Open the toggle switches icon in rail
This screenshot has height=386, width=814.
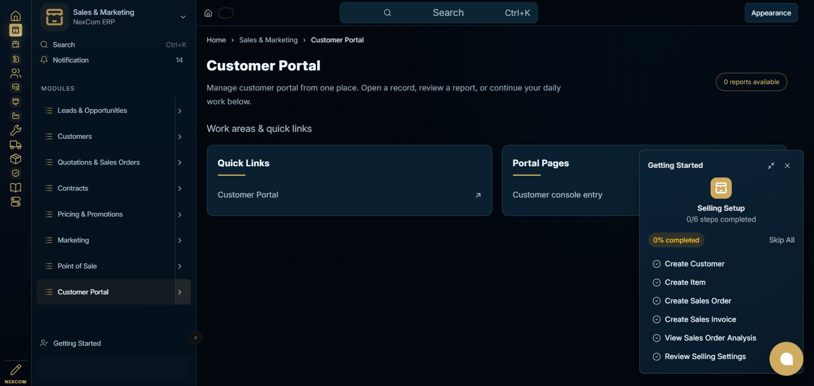16,202
